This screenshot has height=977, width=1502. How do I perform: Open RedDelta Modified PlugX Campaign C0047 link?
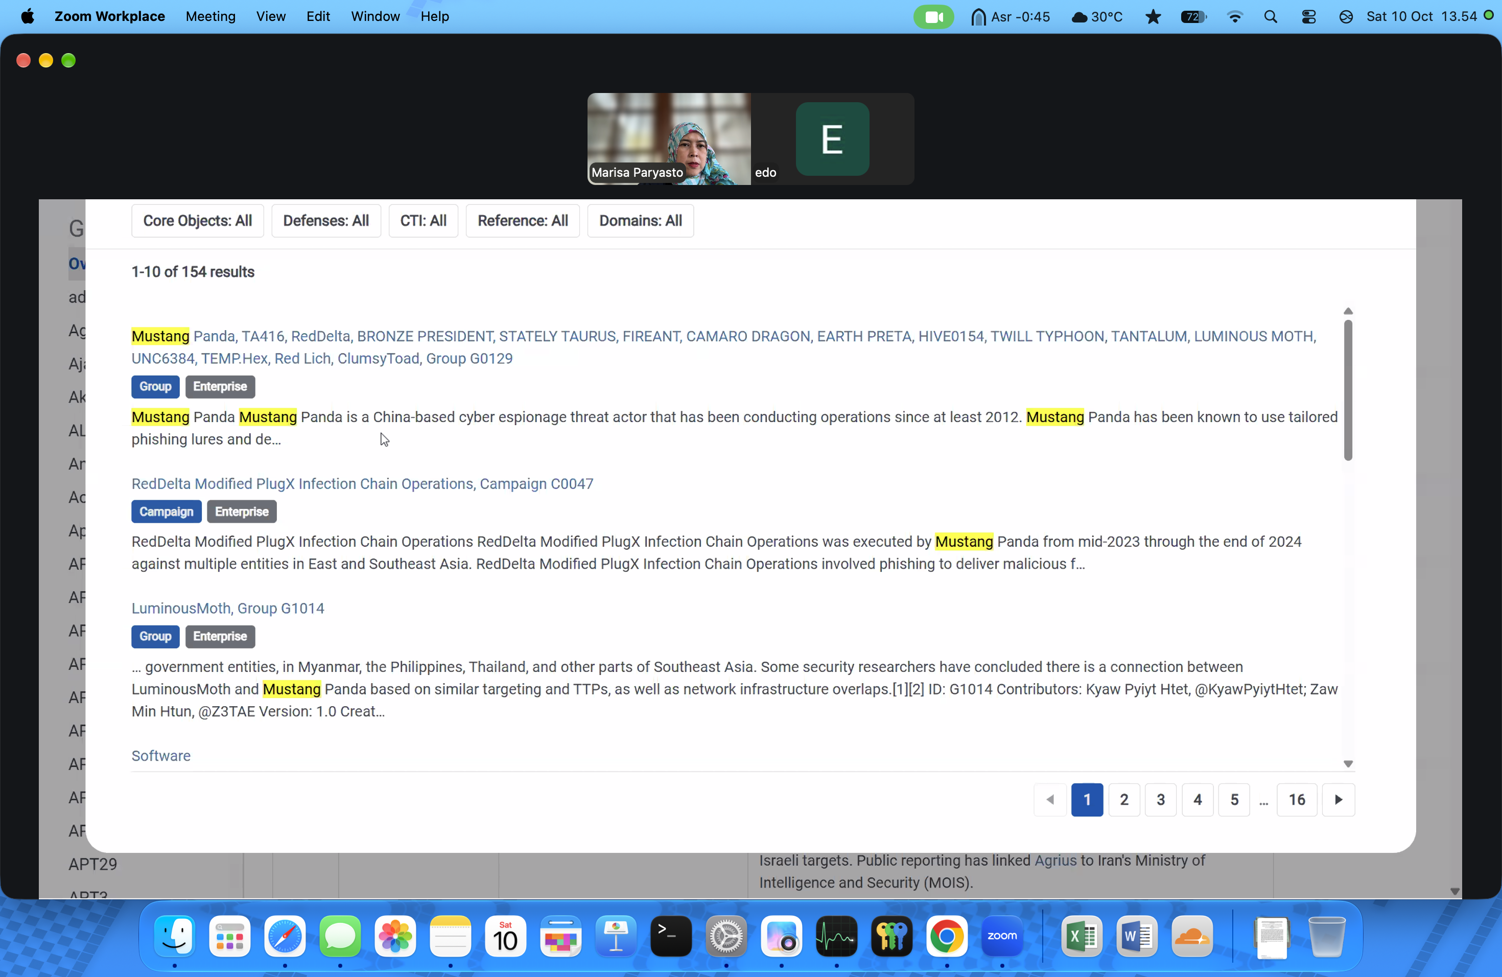pyautogui.click(x=362, y=483)
